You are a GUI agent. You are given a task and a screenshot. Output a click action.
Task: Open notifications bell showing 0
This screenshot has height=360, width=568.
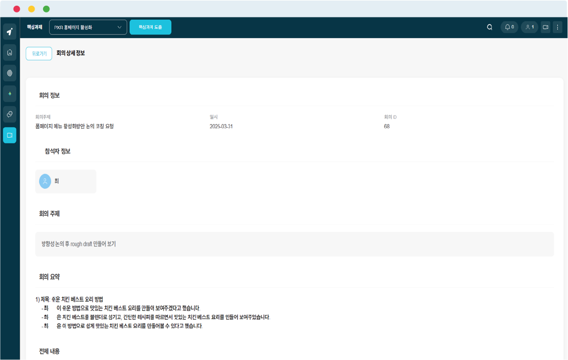[x=509, y=27]
